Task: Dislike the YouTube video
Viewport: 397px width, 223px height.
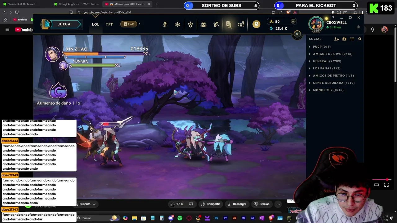Action: click(191, 204)
